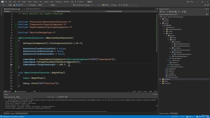Open the Warrior project scope dropdown
The height and width of the screenshot is (118, 210).
coord(29,11)
